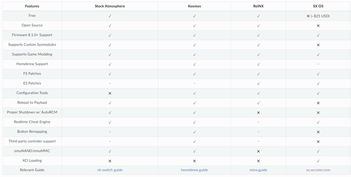The height and width of the screenshot is (177, 351).
Task: Click Stock Atmosphere dash for ES Patches
Action: 110,83
